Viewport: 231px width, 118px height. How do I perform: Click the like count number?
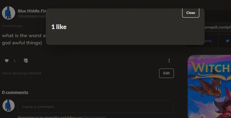15,61
